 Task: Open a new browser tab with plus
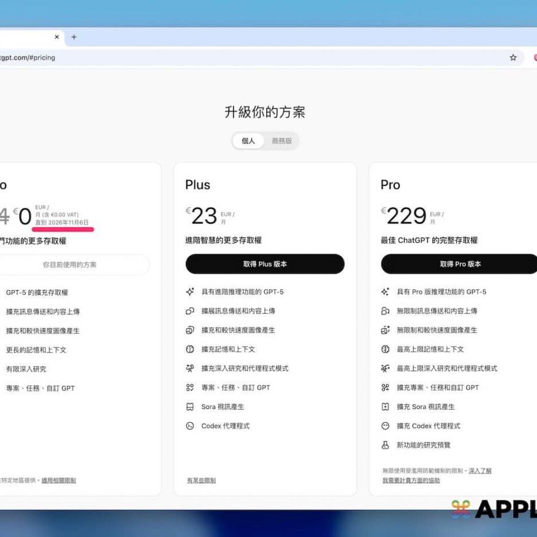(x=73, y=37)
